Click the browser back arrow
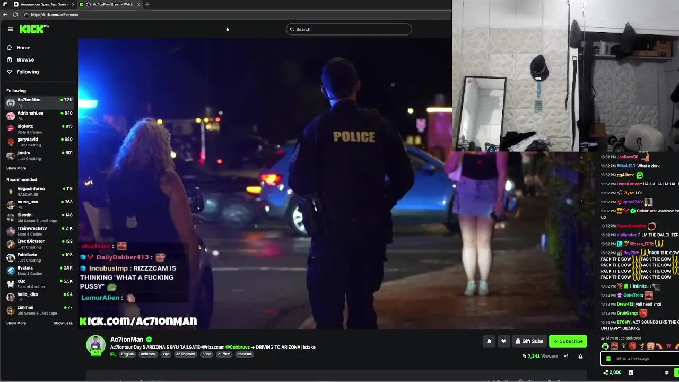 point(5,15)
